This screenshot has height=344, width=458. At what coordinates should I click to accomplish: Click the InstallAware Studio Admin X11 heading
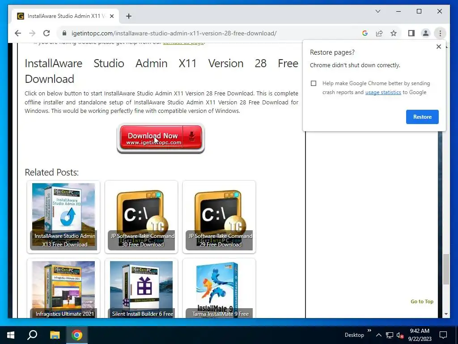[x=161, y=71]
